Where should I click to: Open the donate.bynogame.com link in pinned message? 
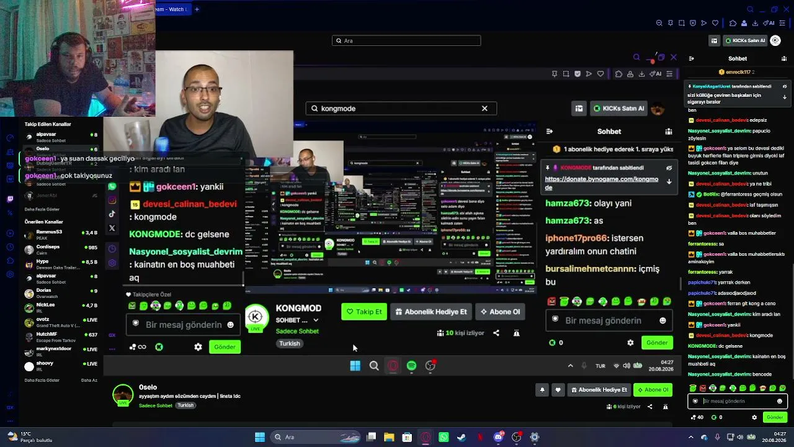click(602, 183)
